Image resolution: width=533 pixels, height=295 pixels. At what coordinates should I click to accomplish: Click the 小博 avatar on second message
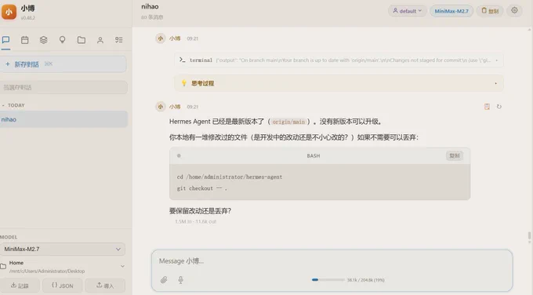(x=161, y=107)
